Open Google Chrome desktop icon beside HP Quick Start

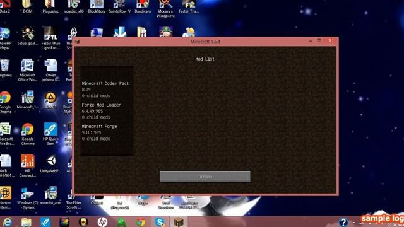coord(28,134)
